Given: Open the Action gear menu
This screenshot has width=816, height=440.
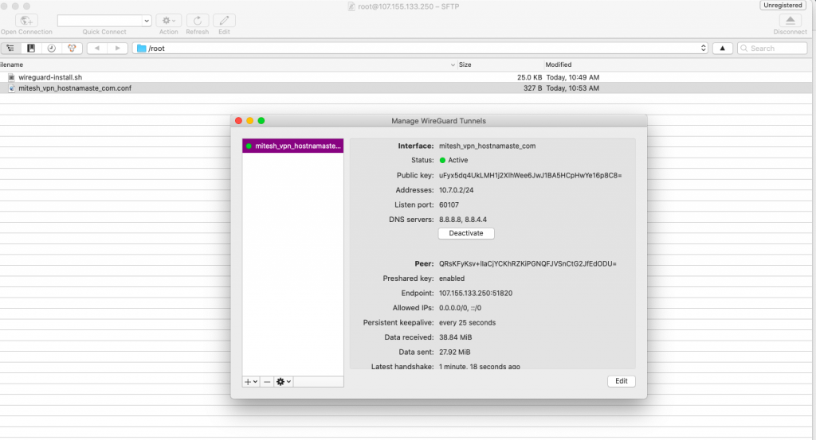Looking at the screenshot, I should [x=169, y=20].
